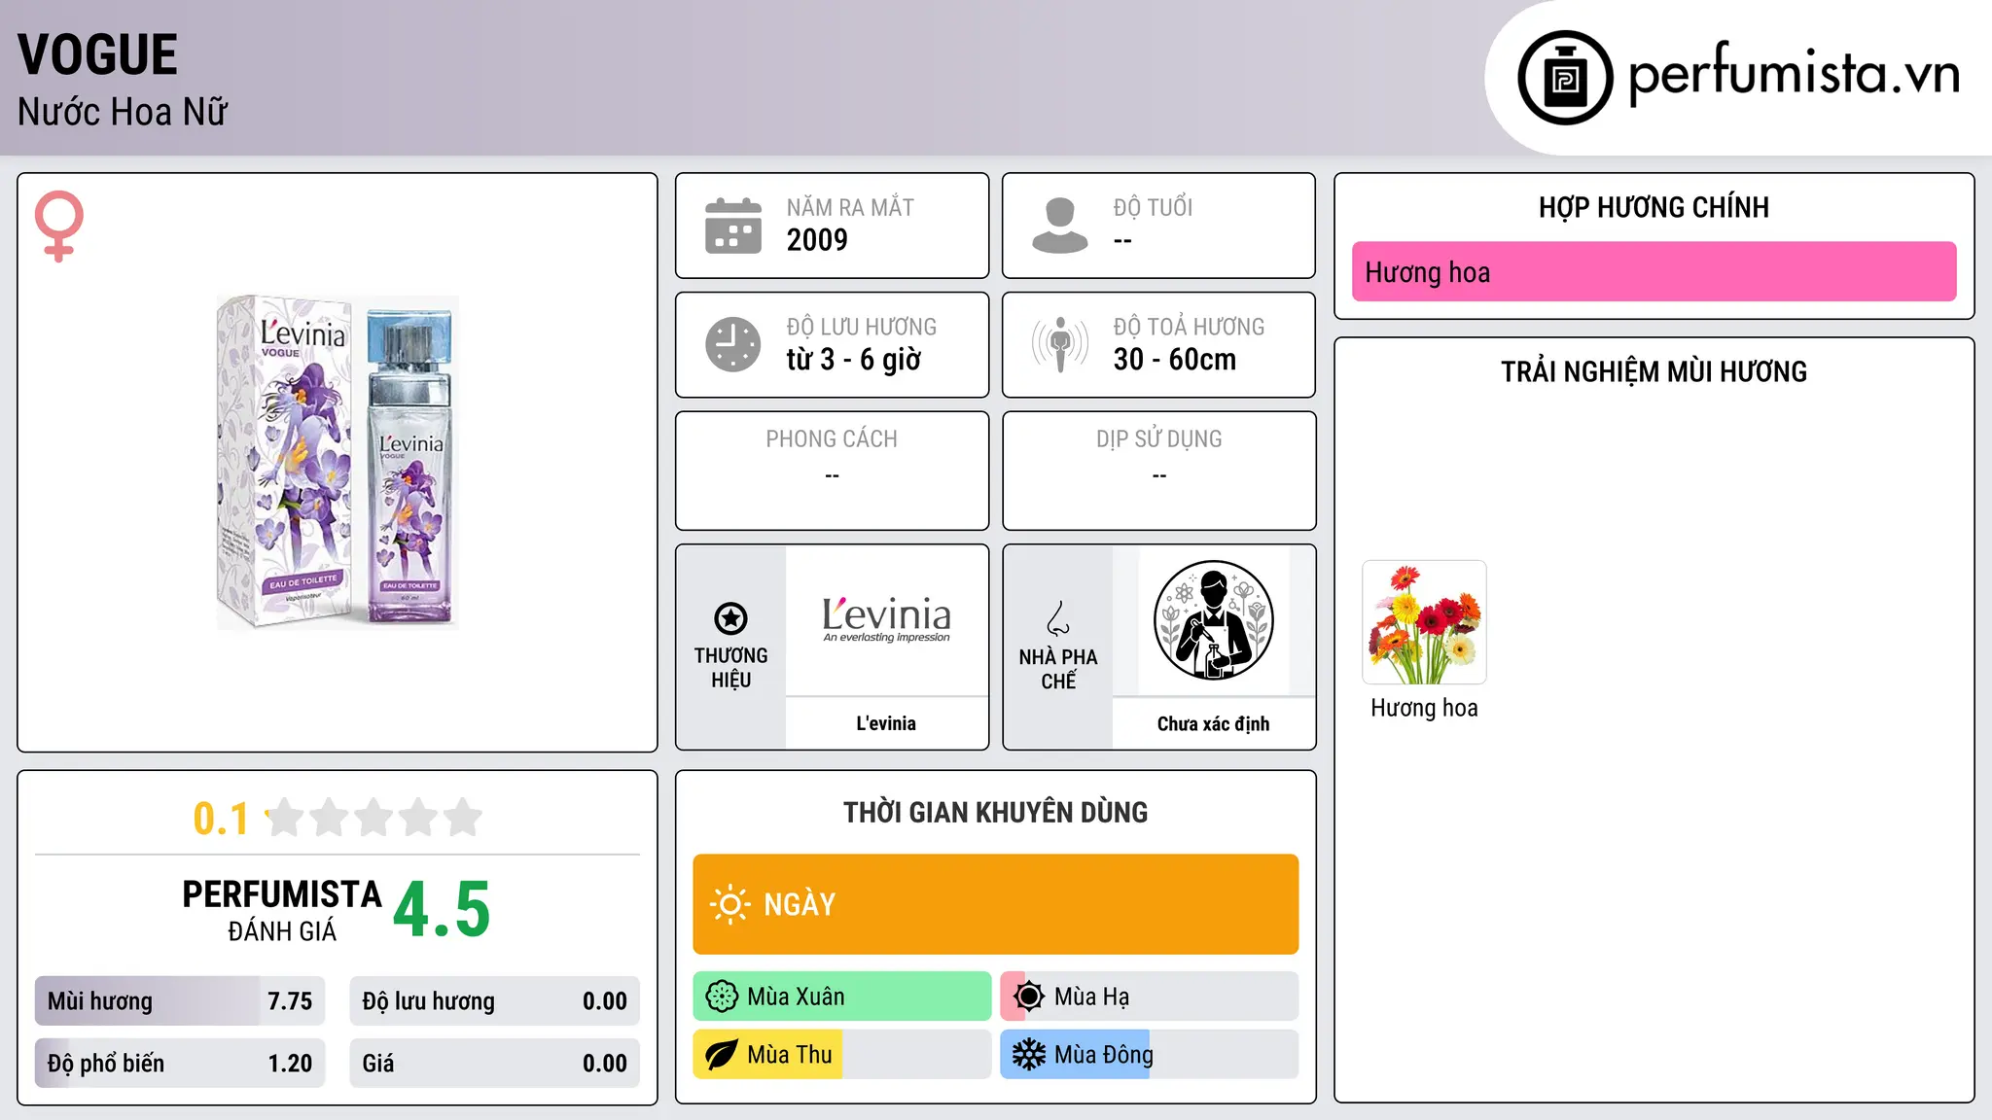Click the sun icon in the Ngày bar

(x=729, y=904)
